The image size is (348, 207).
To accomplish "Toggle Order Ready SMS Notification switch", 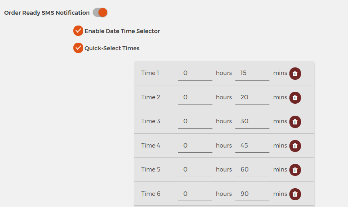I will point(100,12).
